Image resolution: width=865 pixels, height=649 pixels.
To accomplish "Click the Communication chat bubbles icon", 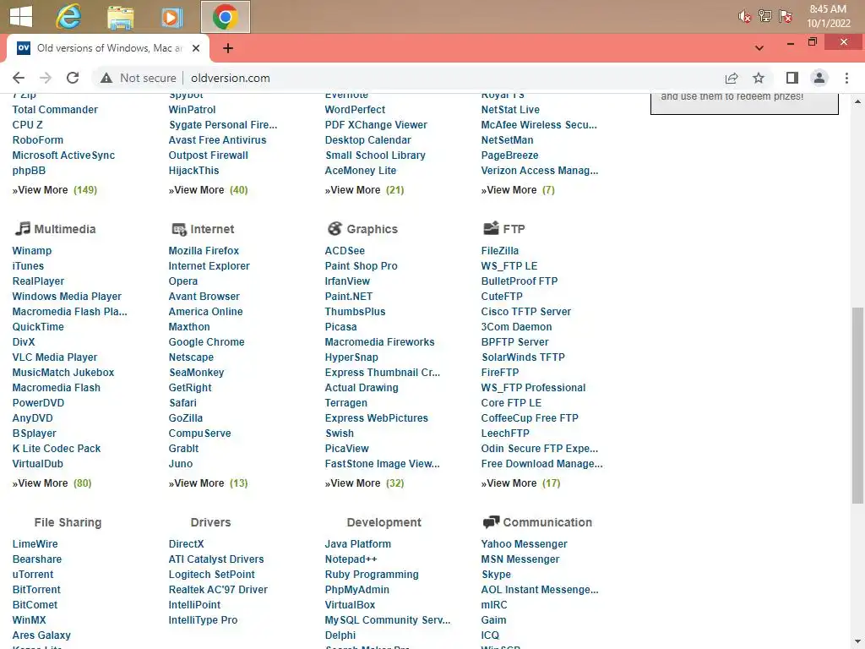I will tap(491, 522).
